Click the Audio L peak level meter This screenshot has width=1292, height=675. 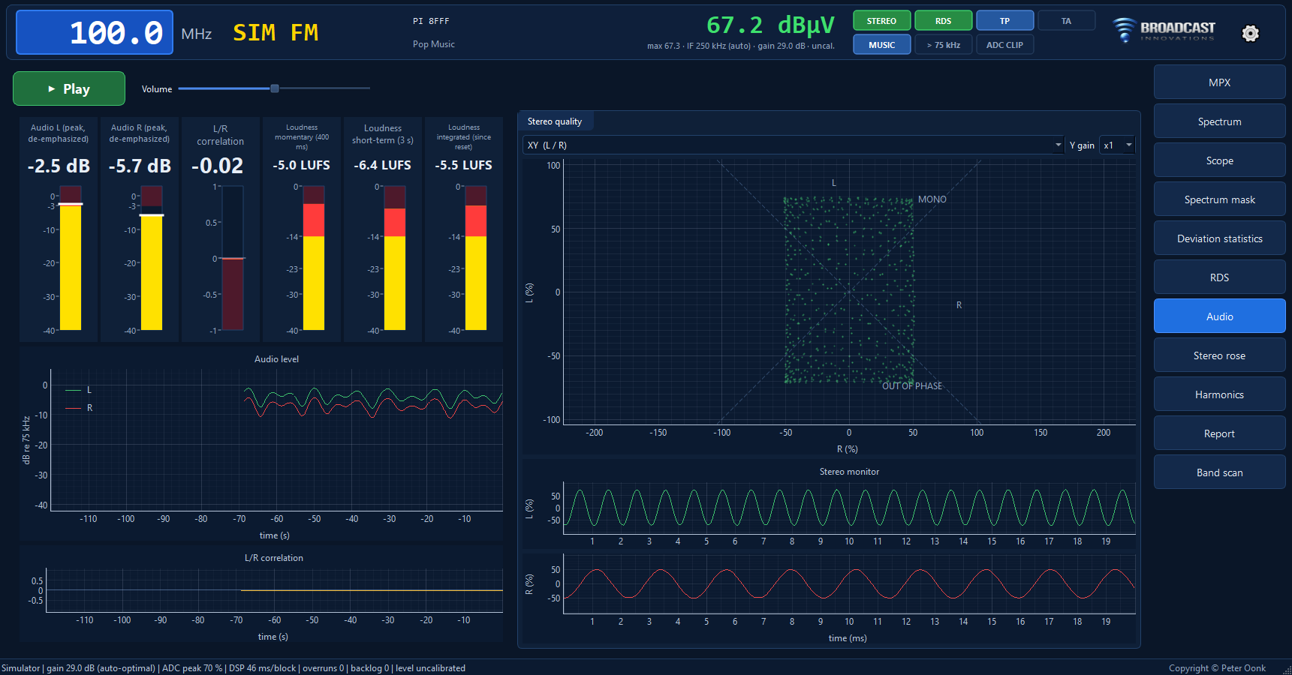click(71, 258)
